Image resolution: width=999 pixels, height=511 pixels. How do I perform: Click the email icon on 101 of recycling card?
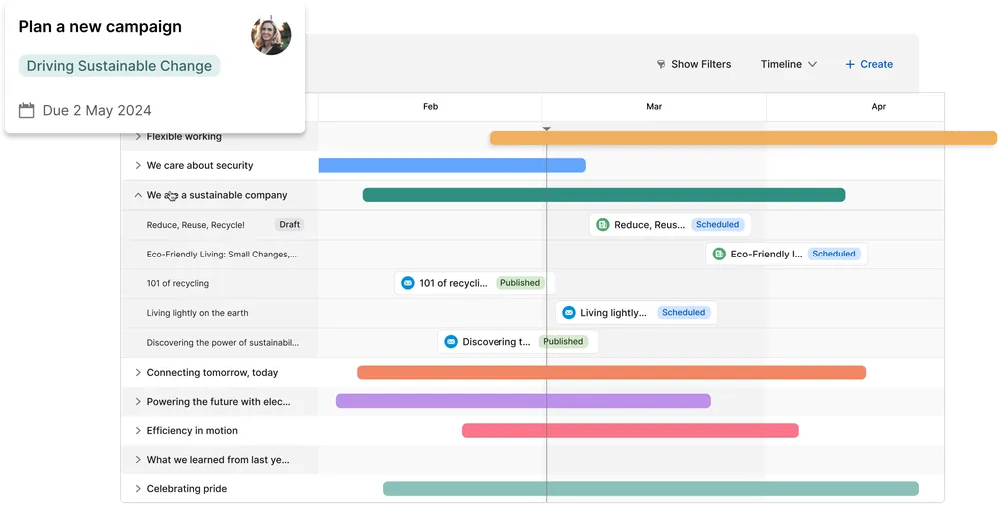tap(407, 283)
